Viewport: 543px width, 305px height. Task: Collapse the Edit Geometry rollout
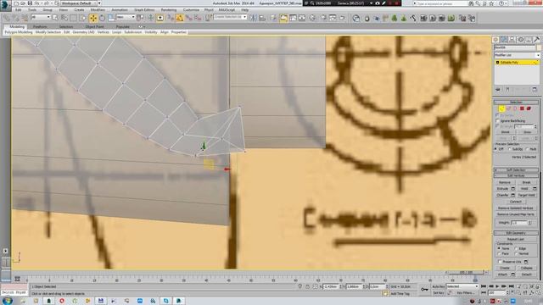516,233
